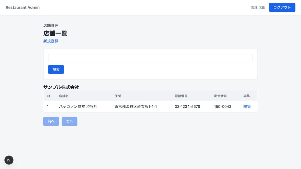The height and width of the screenshot is (169, 301).
Task: Click the 検索 button
Action: 56,70
